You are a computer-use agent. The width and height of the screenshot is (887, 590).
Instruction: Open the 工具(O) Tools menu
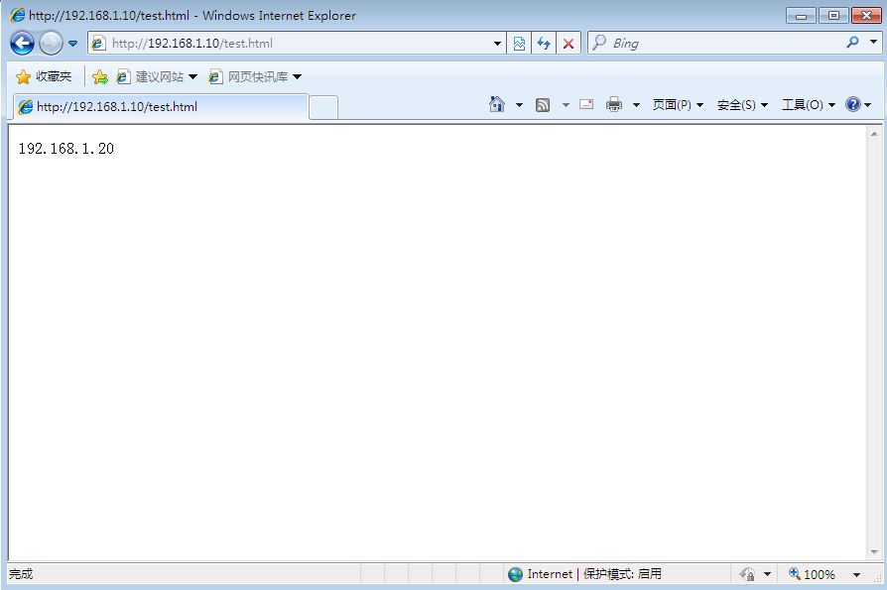809,105
